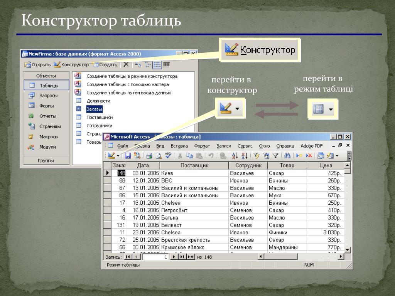
Task: Sort ascending with the А-Я icon
Action: pyautogui.click(x=235, y=156)
